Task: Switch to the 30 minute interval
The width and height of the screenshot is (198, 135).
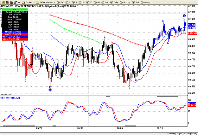Action: tap(89, 2)
